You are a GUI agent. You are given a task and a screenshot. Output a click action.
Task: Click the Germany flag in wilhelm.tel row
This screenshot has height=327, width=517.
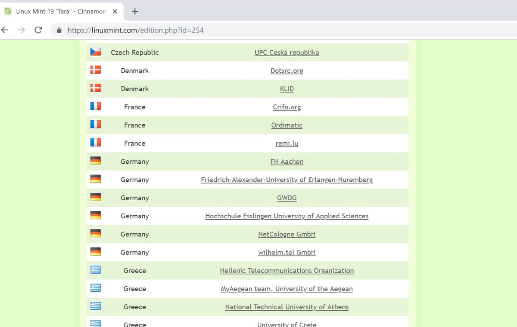tap(95, 252)
